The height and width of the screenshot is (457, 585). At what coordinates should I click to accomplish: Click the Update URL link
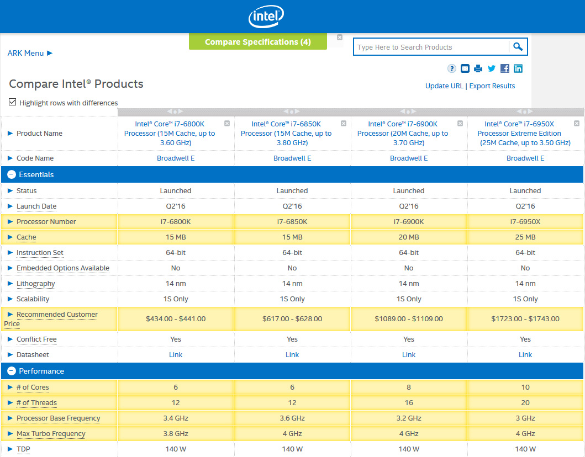[x=444, y=86]
